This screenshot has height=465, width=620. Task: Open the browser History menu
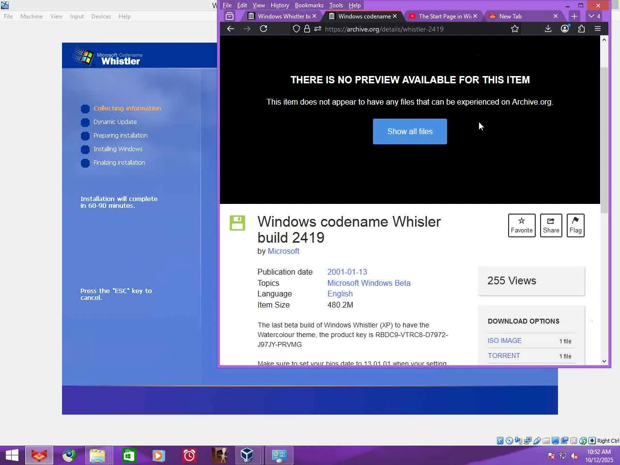(x=280, y=5)
